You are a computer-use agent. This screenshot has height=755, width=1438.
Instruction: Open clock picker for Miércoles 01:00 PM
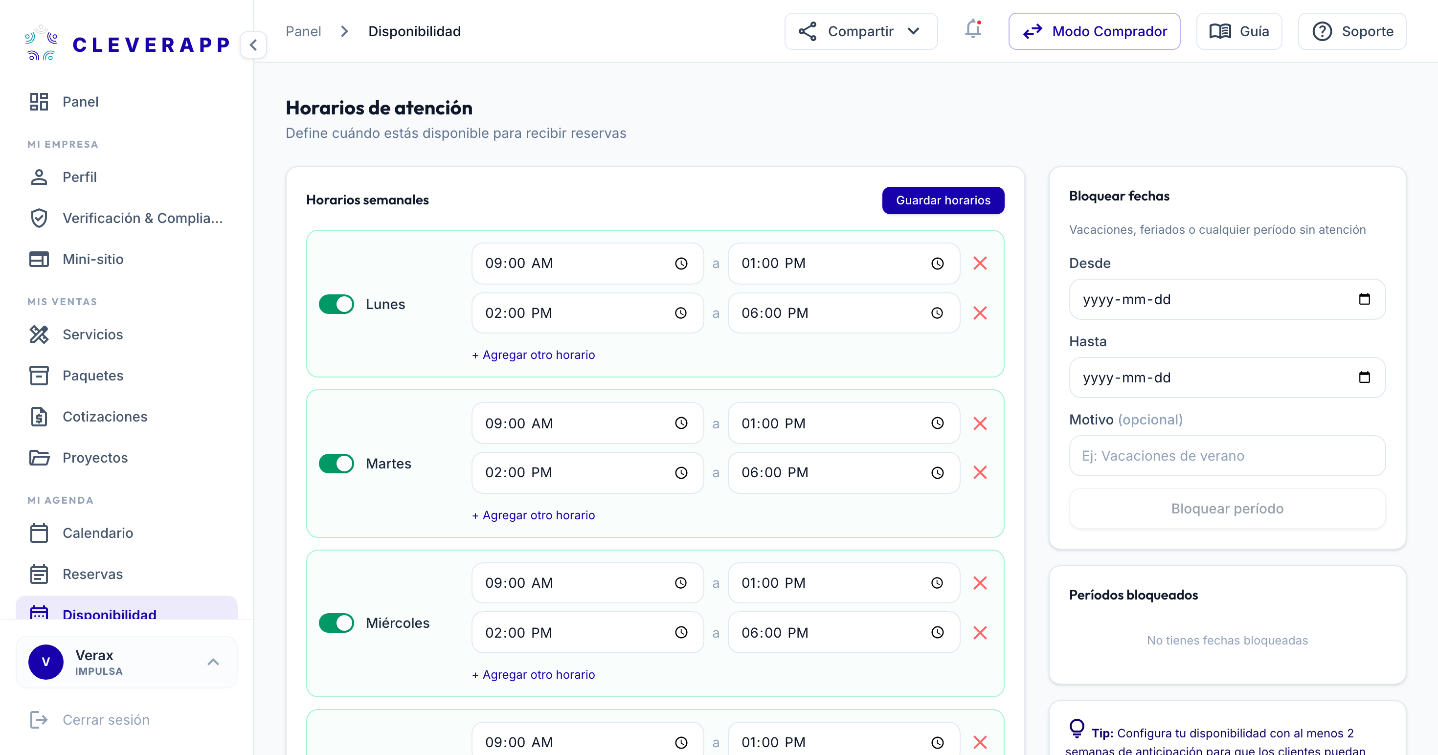pyautogui.click(x=937, y=583)
